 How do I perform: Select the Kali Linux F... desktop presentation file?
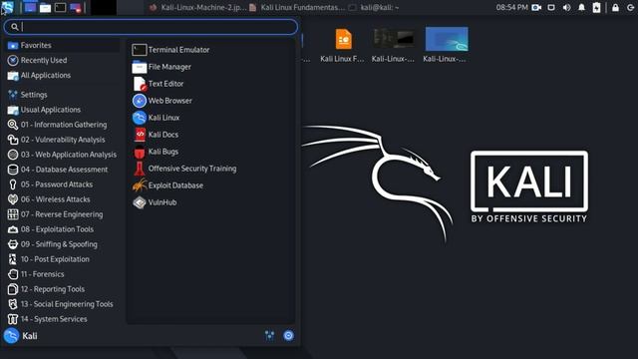coord(342,45)
